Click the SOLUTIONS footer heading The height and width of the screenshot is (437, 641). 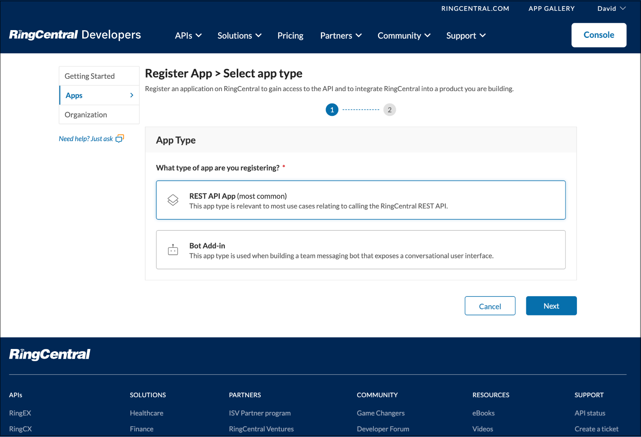click(x=148, y=395)
